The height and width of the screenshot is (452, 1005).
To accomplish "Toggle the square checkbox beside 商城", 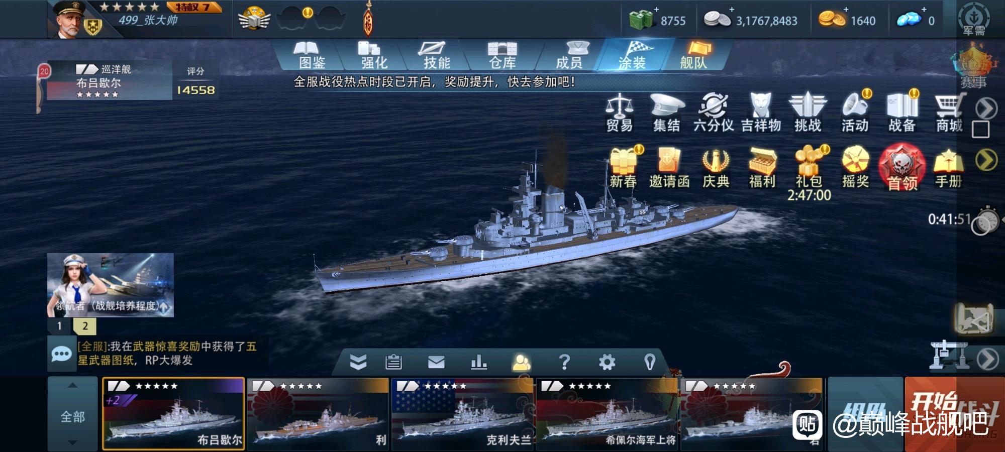I will tap(980, 130).
